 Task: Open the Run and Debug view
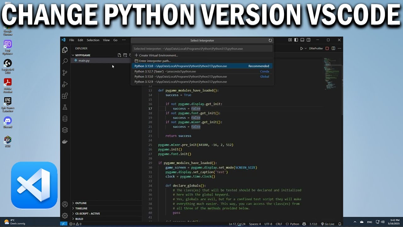pos(65,84)
